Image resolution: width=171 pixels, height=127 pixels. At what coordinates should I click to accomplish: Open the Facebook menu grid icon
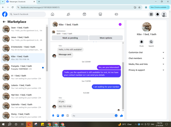pos(151,14)
